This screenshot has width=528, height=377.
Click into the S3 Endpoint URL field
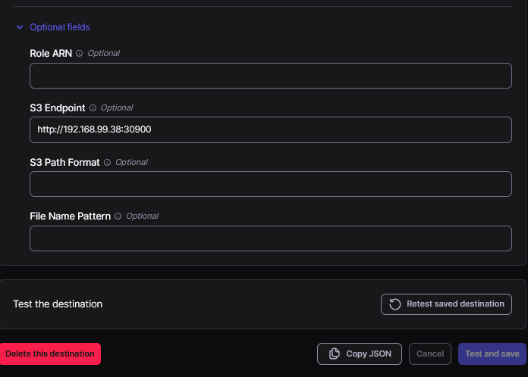270,129
